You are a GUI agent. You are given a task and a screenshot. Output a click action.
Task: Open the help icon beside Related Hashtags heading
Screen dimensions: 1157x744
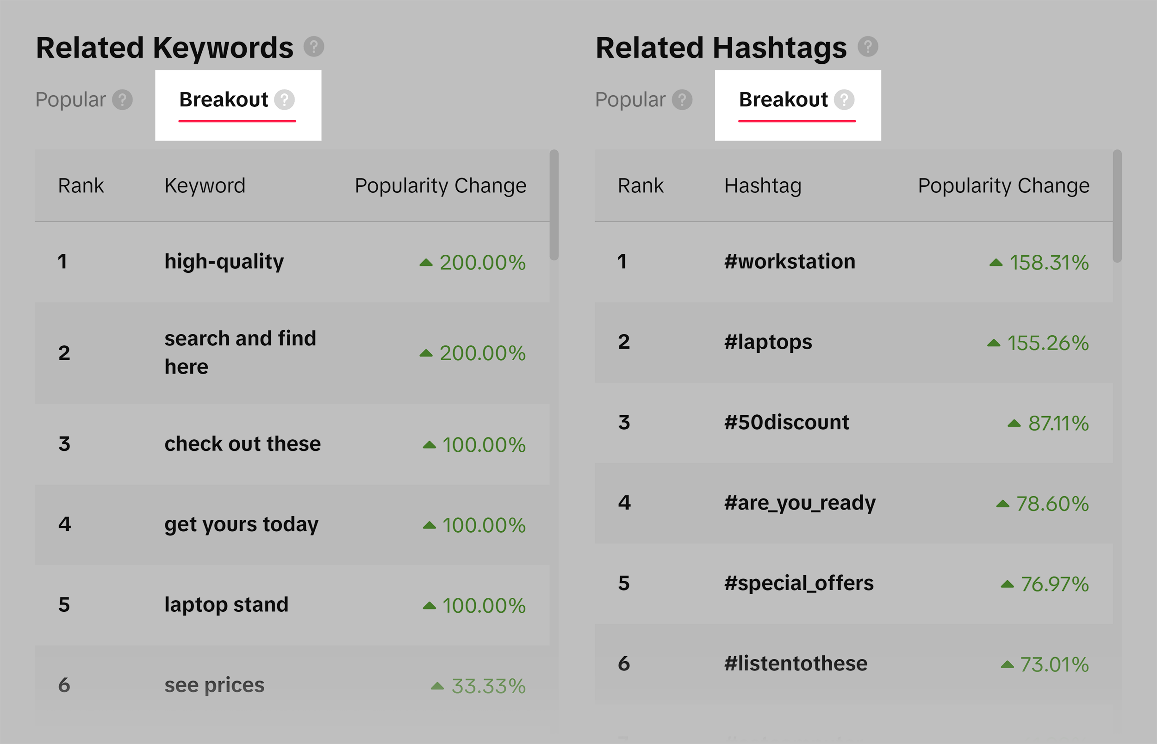click(x=868, y=47)
